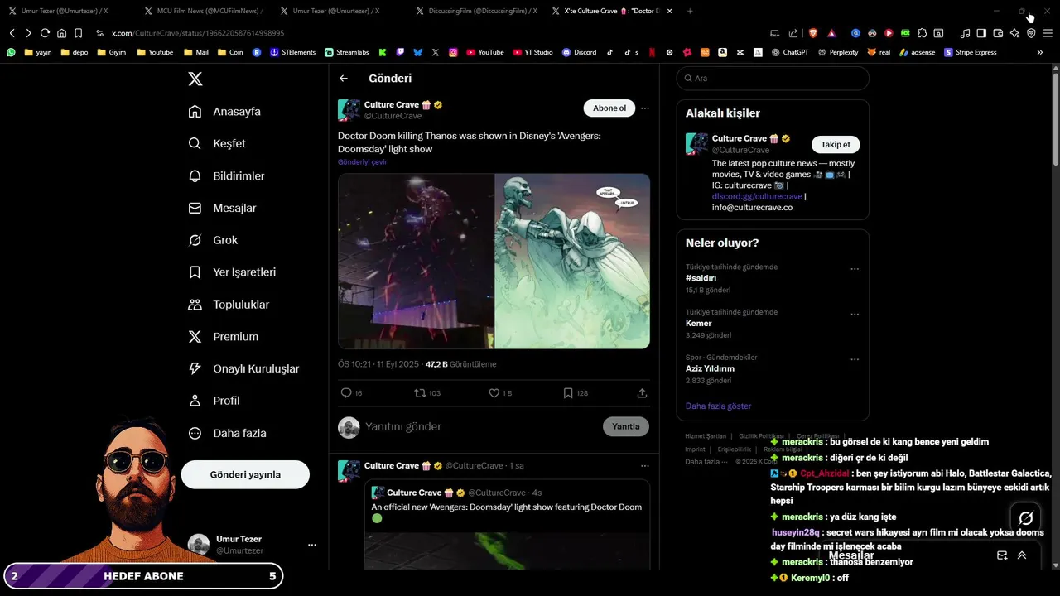Click the back arrow next to Gönderi
Image resolution: width=1060 pixels, height=596 pixels.
pyautogui.click(x=344, y=79)
